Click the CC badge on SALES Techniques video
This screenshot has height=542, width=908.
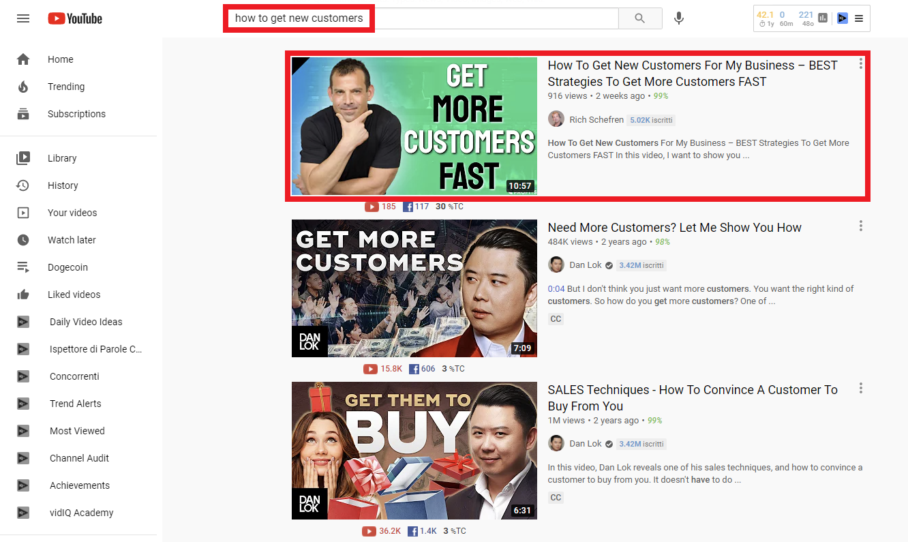[x=556, y=498]
